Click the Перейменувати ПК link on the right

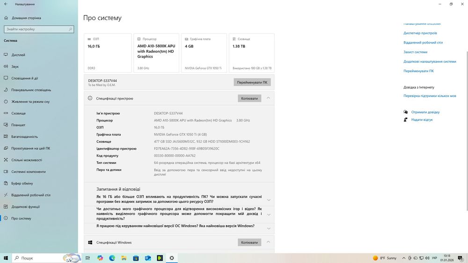pyautogui.click(x=418, y=71)
